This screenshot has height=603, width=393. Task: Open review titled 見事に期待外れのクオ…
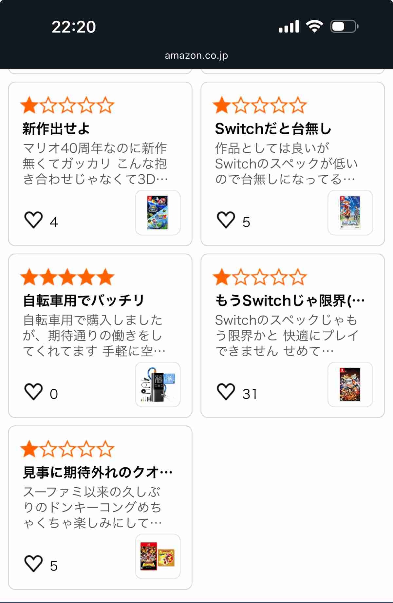pyautogui.click(x=97, y=472)
